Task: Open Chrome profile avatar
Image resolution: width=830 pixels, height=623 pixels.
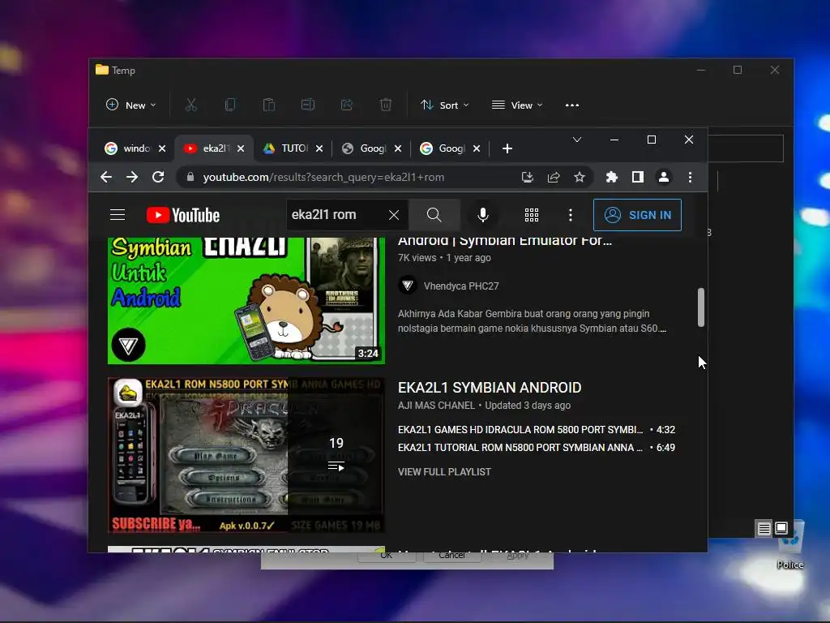Action: click(x=664, y=177)
